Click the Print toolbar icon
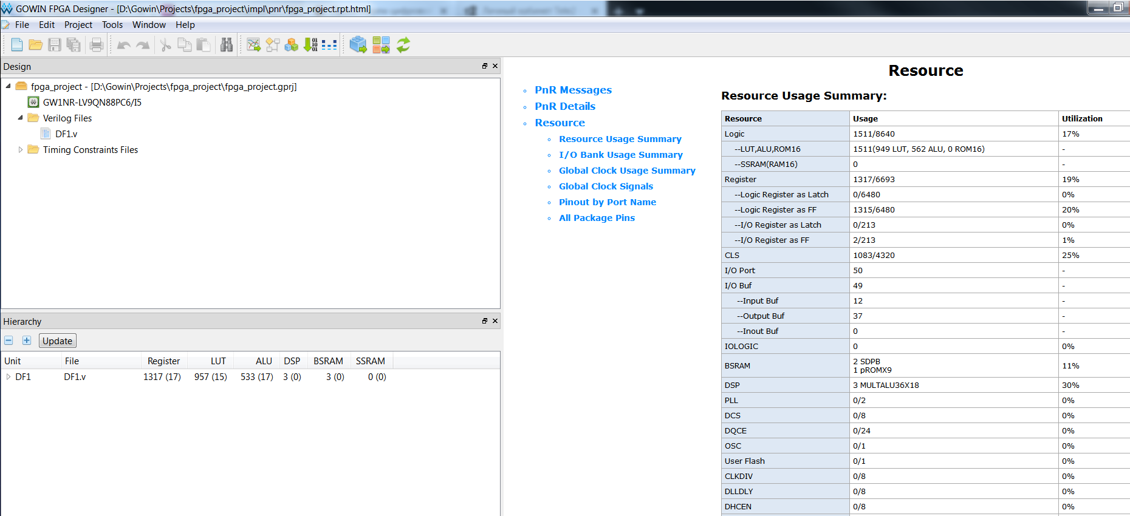The width and height of the screenshot is (1130, 516). (96, 44)
